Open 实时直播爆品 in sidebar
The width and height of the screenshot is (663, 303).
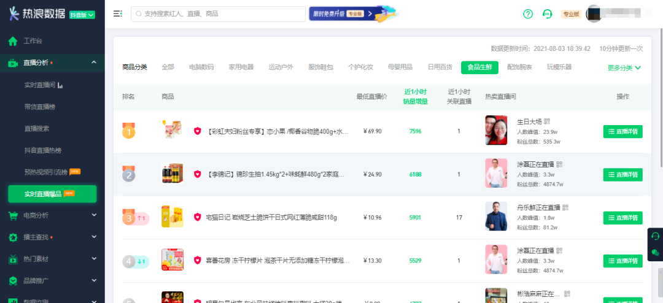coord(52,194)
